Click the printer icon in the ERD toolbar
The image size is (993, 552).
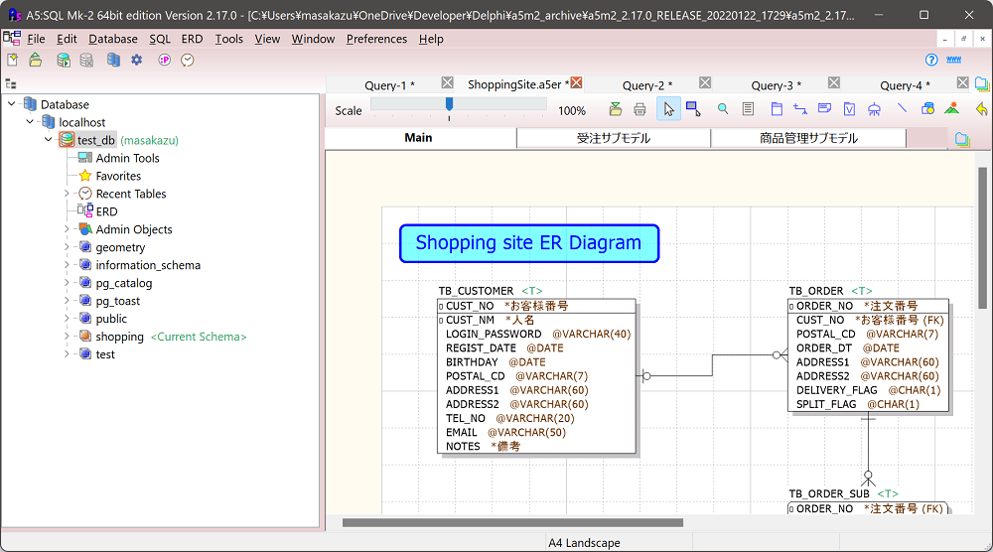[640, 109]
